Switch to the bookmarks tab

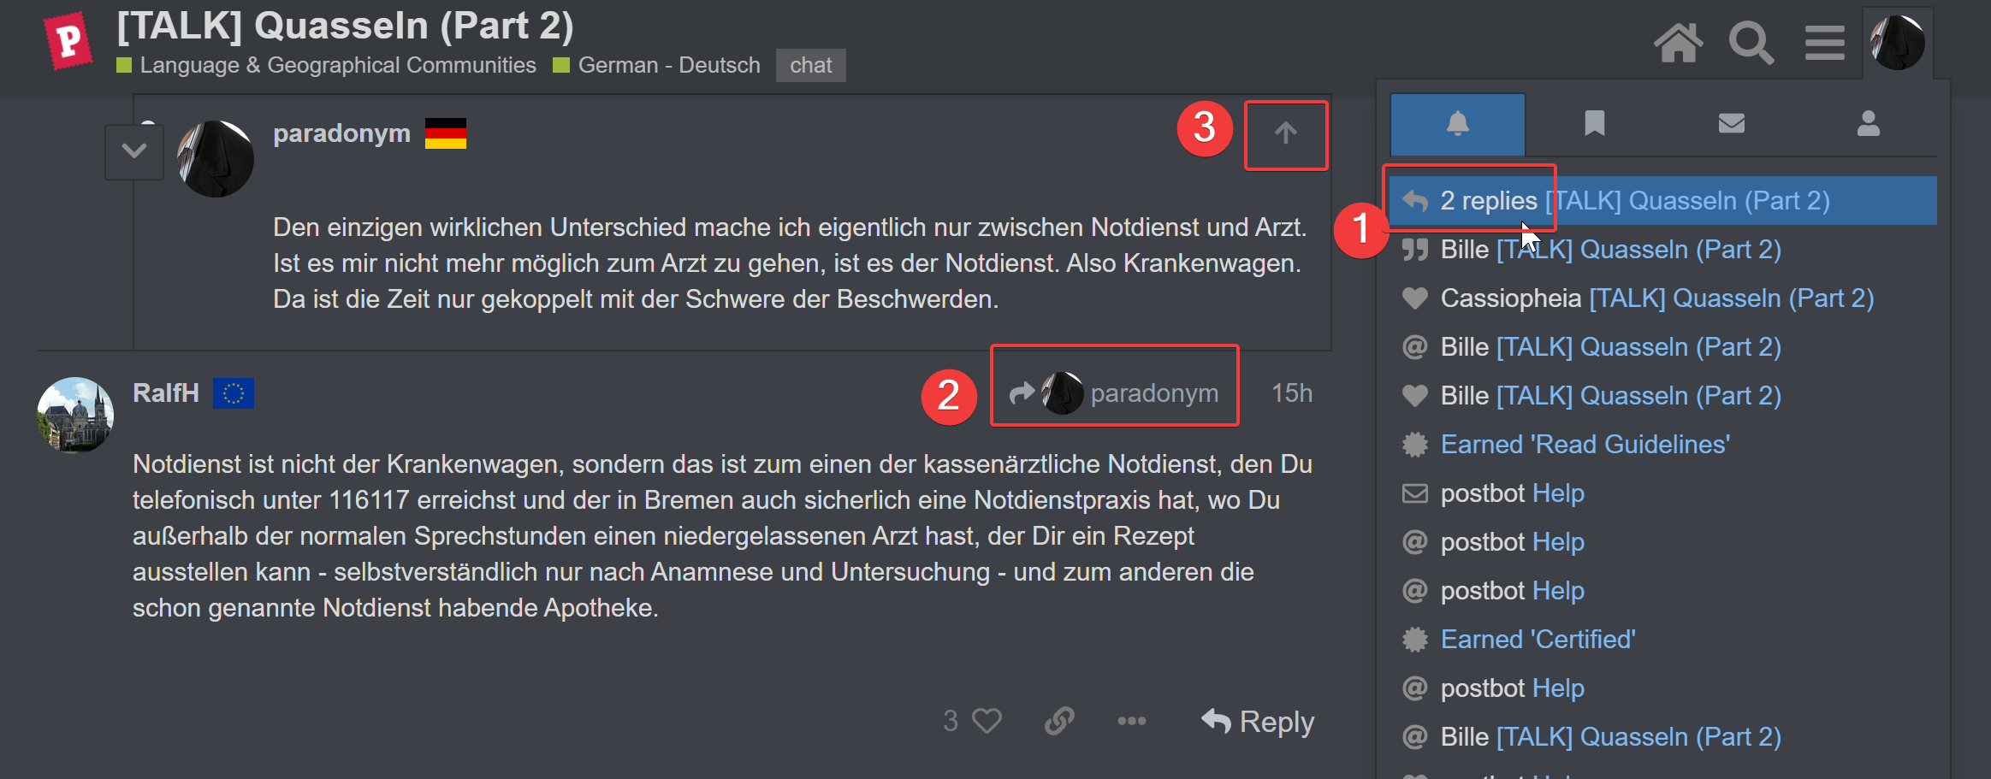point(1594,124)
